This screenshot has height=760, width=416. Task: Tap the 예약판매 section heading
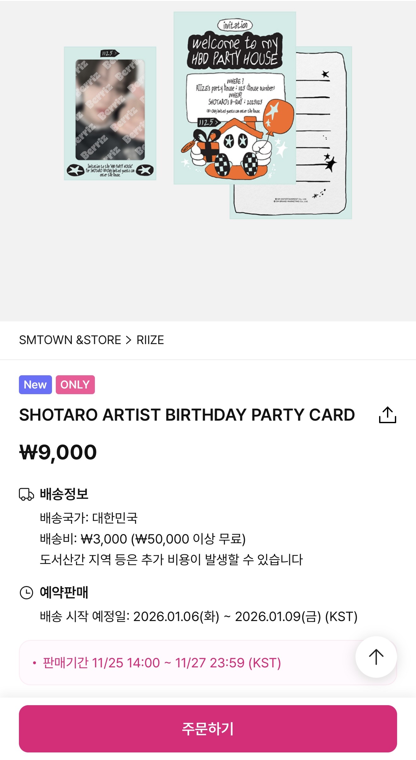(64, 592)
